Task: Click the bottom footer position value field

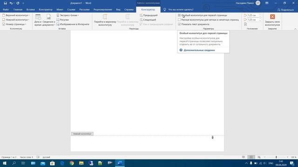Action: click(x=253, y=19)
